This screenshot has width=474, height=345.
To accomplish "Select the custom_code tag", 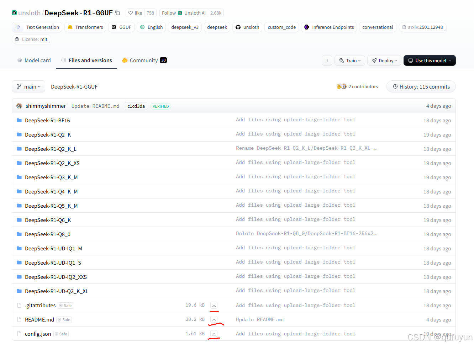I will [x=282, y=27].
